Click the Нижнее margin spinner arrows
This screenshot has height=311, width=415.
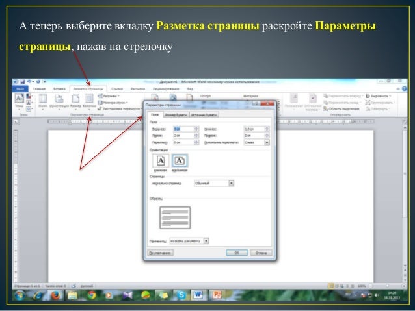click(x=267, y=129)
